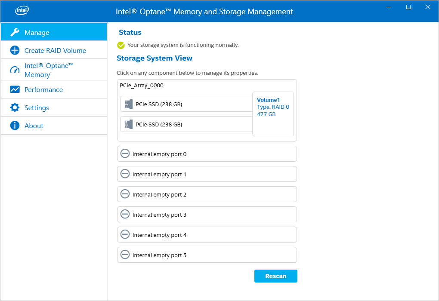Click the Intel logo in title bar
The width and height of the screenshot is (439, 301).
[22, 11]
